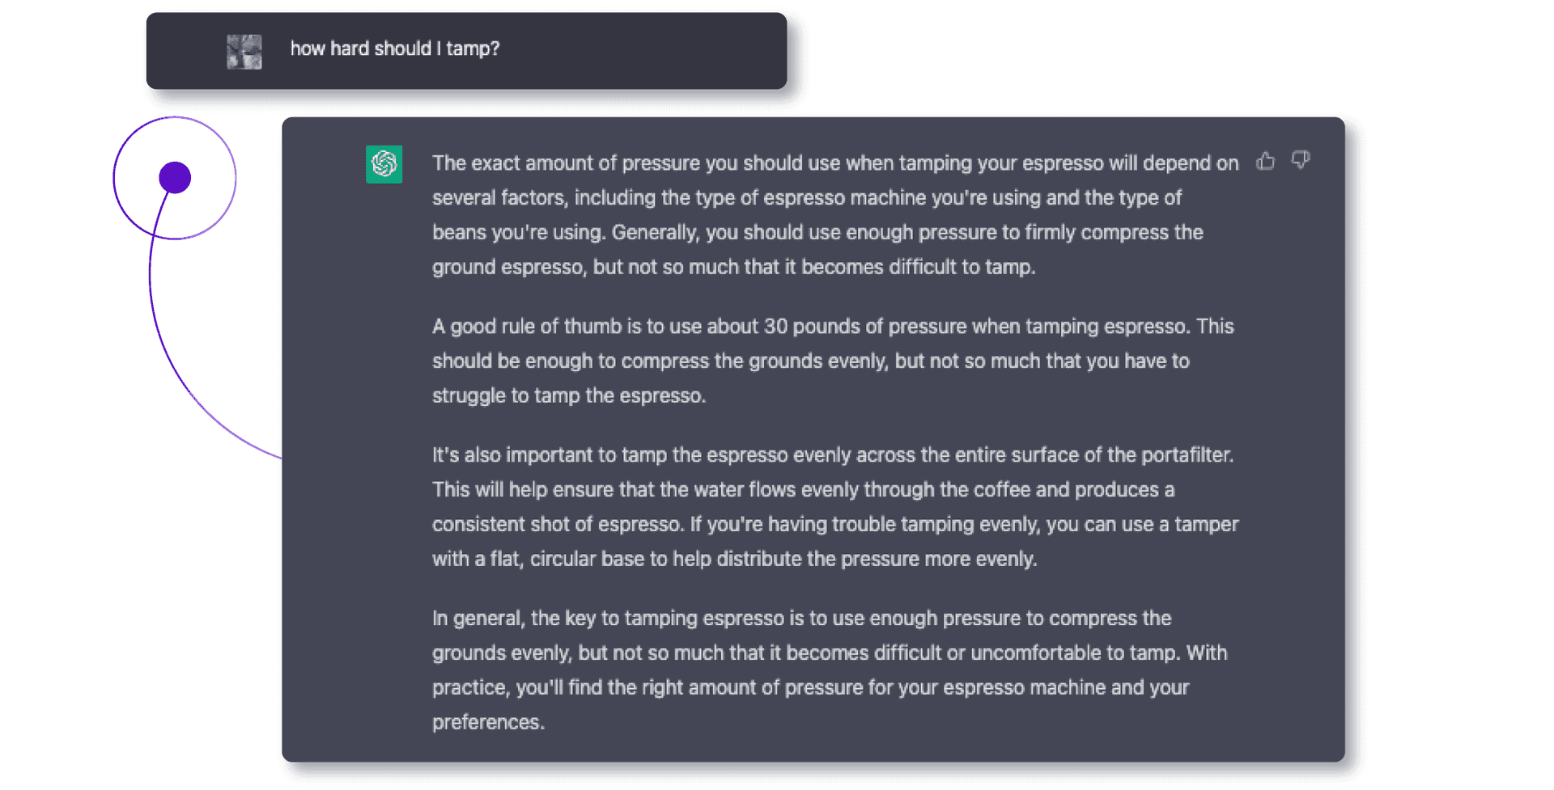The image size is (1554, 790).
Task: Click the paragraph starting "A good rule of thumb"
Action: pos(834,361)
